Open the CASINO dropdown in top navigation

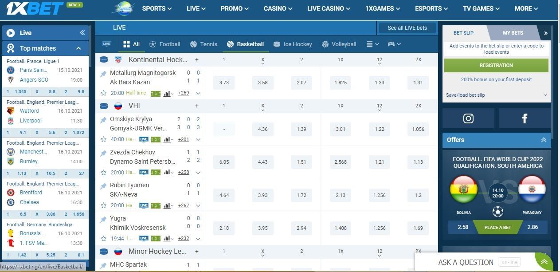[x=278, y=8]
